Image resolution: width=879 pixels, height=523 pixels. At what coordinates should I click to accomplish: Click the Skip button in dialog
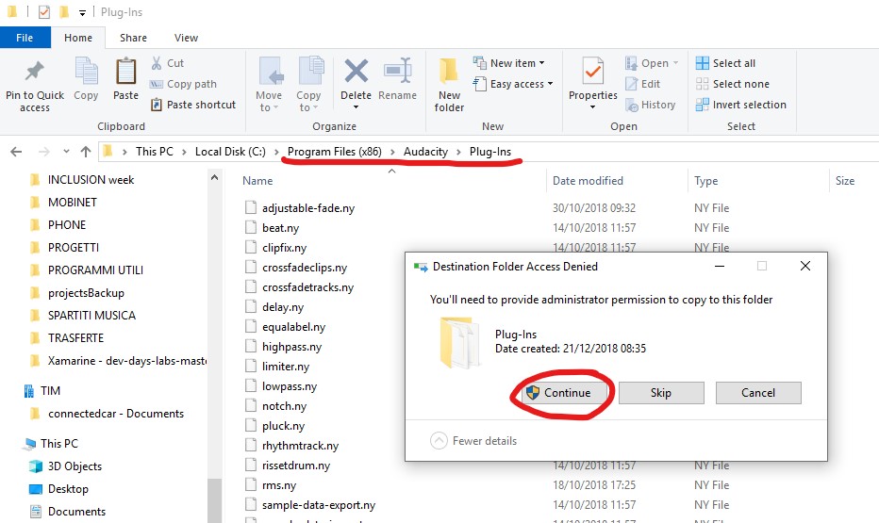click(661, 393)
